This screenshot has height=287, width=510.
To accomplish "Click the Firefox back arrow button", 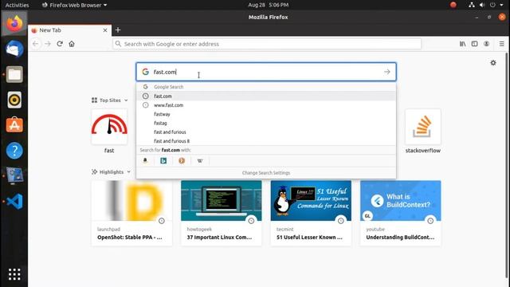I will [x=35, y=44].
